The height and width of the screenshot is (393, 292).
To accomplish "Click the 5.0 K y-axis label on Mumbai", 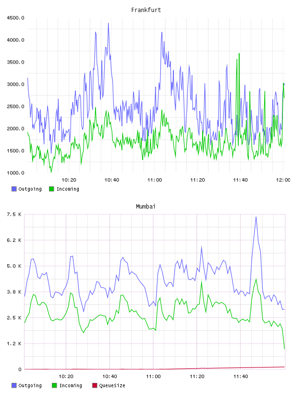I will click(14, 266).
